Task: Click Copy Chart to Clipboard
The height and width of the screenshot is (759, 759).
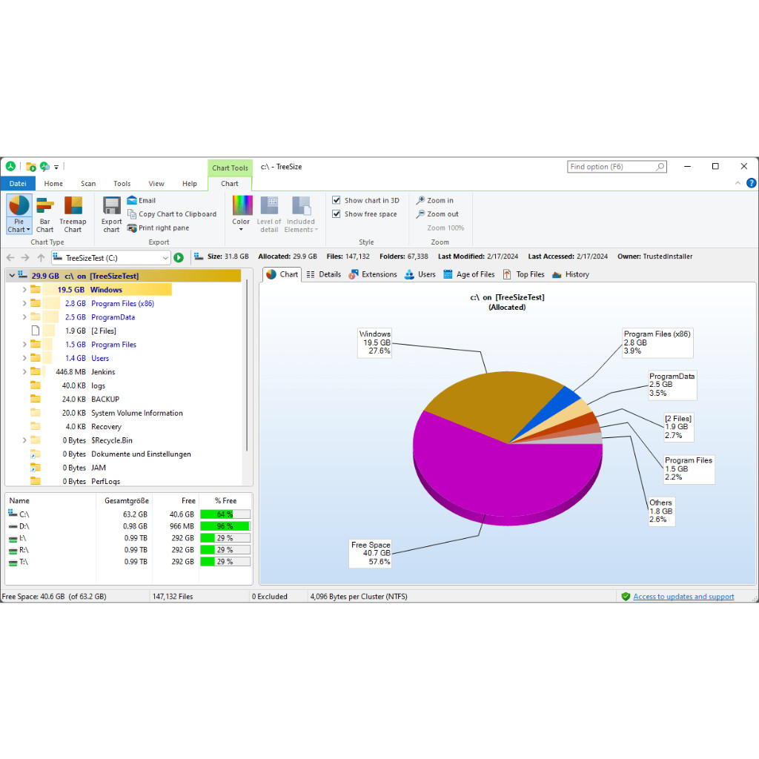Action: click(x=171, y=214)
